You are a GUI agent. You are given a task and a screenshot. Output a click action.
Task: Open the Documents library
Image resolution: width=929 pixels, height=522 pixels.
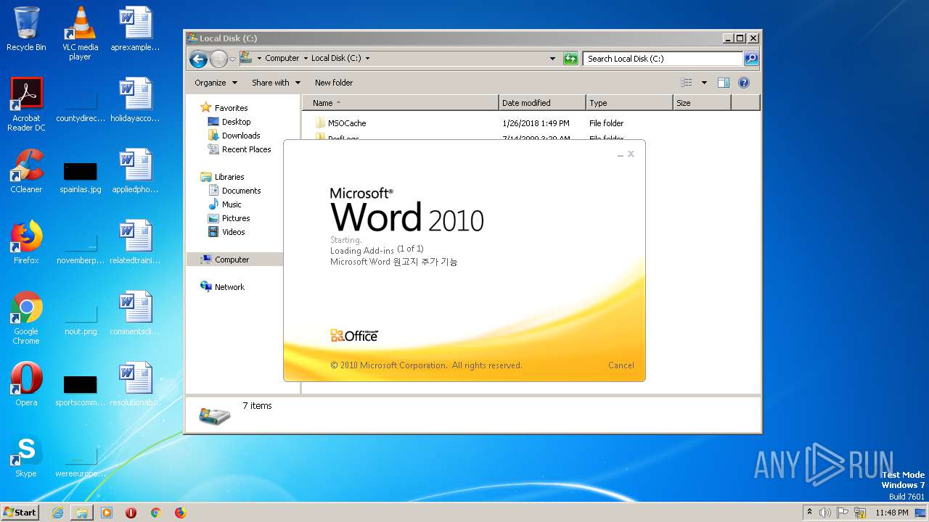click(x=234, y=191)
